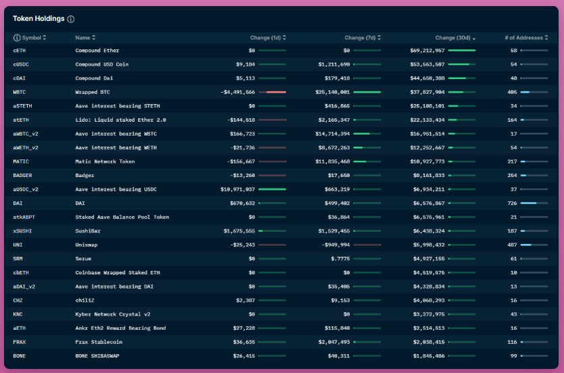This screenshot has height=373, width=564.
Task: Select the DAI symbol cell
Action: click(18, 203)
